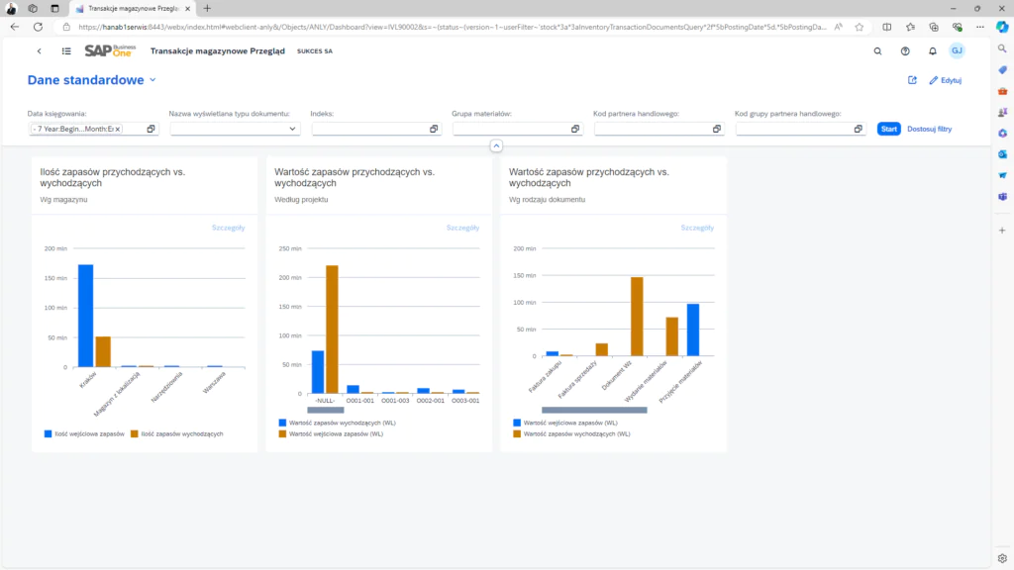Image resolution: width=1014 pixels, height=570 pixels.
Task: Open Szczegóły on the Wg magazynu chart
Action: click(x=228, y=228)
